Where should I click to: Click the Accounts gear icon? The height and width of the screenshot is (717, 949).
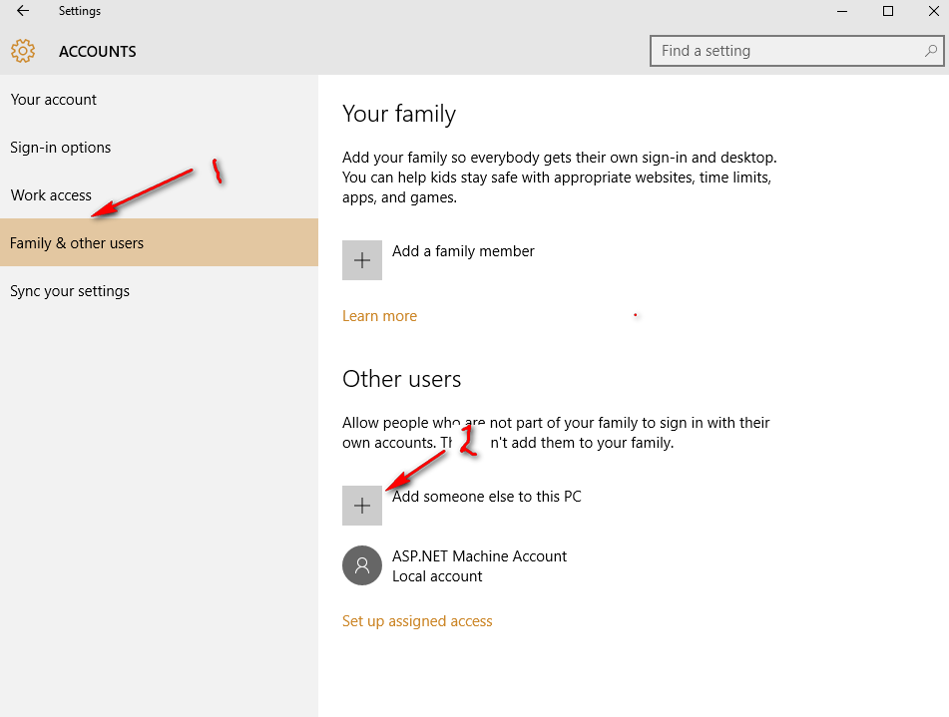tap(23, 51)
